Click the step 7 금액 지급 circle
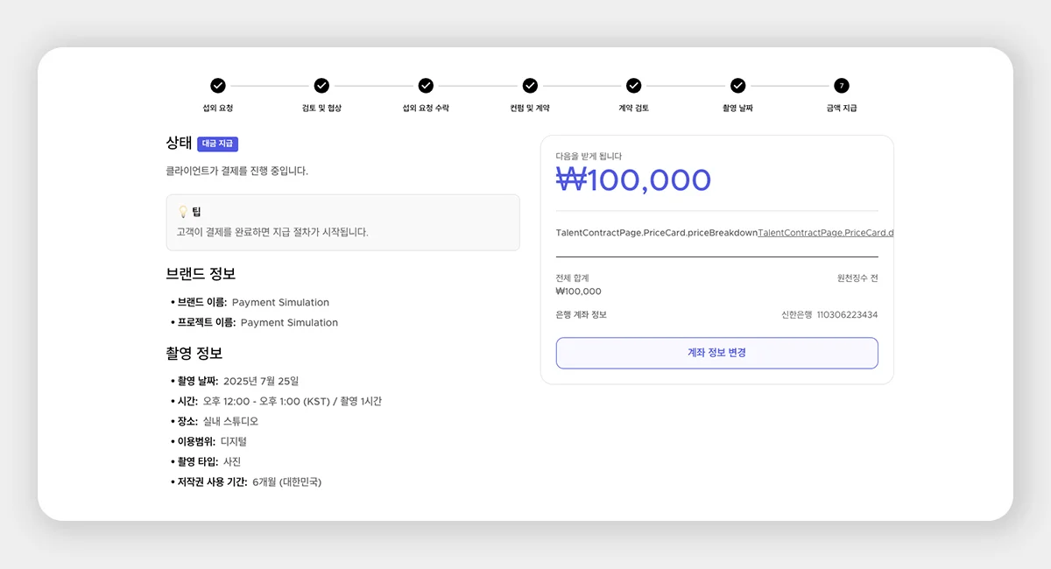 click(x=842, y=86)
